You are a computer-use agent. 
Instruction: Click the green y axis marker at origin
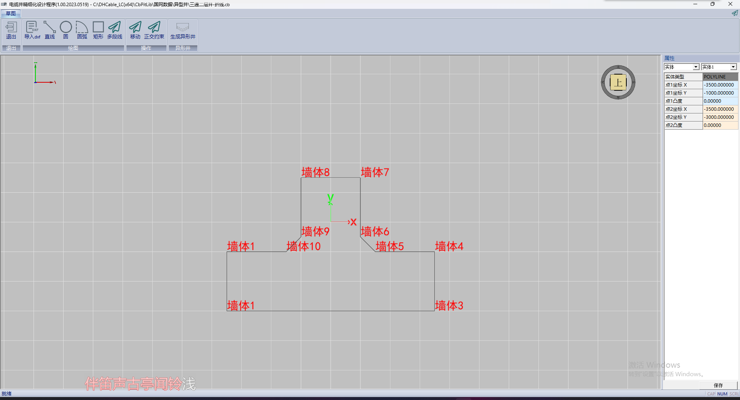330,198
